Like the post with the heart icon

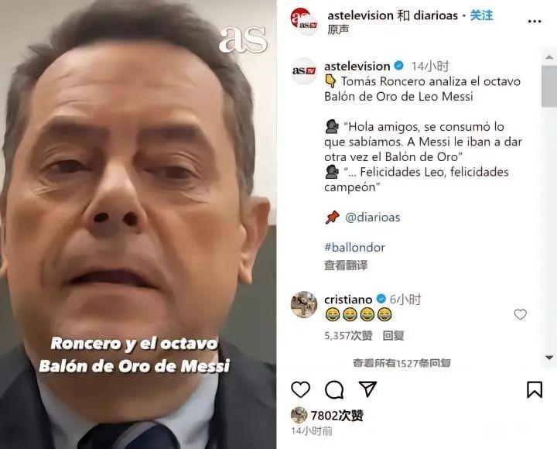(300, 389)
